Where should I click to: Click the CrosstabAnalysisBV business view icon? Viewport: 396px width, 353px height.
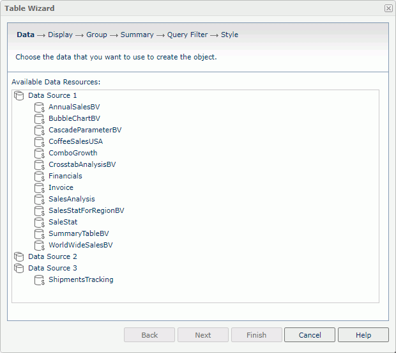click(40, 164)
